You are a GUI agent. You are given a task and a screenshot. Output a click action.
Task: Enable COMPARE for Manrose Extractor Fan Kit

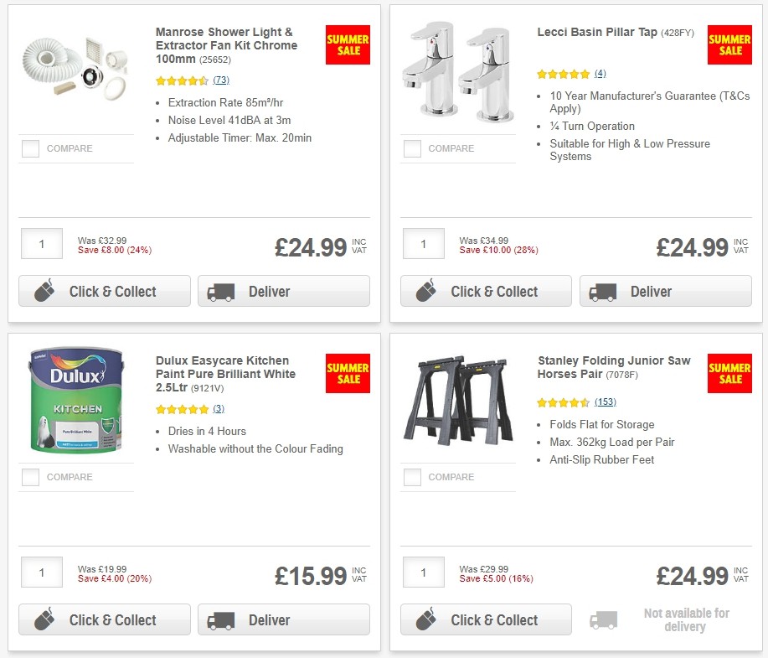(x=30, y=148)
